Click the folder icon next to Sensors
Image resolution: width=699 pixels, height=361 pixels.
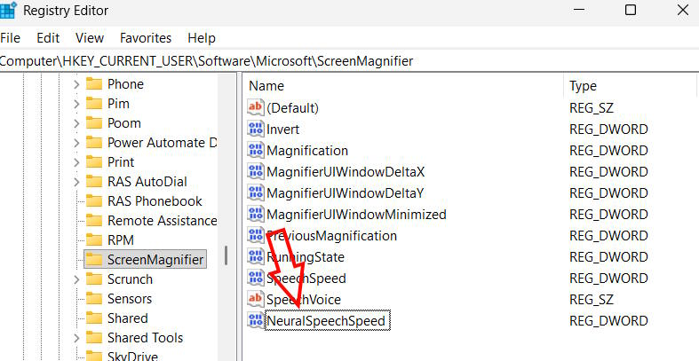coord(93,299)
